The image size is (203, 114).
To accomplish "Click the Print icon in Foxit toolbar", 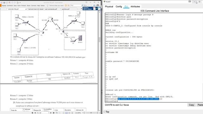I will point(4,3).
